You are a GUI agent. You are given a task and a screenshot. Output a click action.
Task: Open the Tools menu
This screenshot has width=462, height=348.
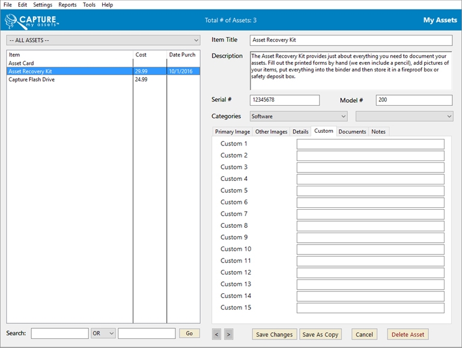click(x=89, y=5)
